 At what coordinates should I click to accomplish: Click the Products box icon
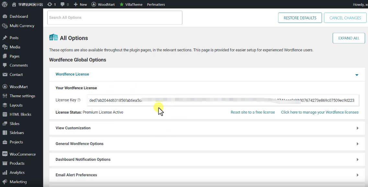pyautogui.click(x=5, y=163)
